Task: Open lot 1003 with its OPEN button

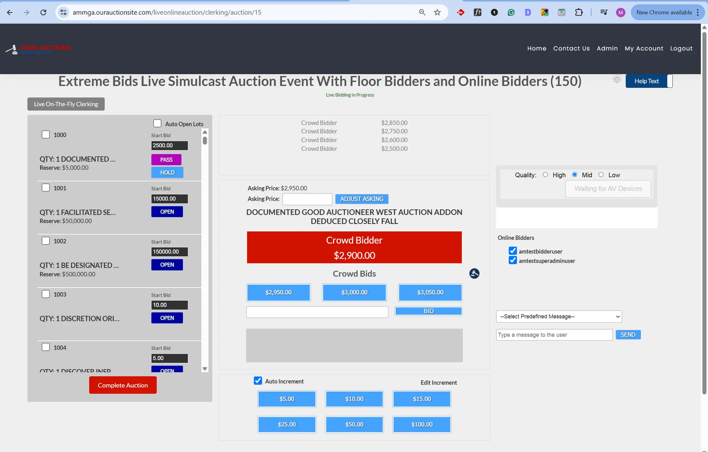Action: point(167,318)
